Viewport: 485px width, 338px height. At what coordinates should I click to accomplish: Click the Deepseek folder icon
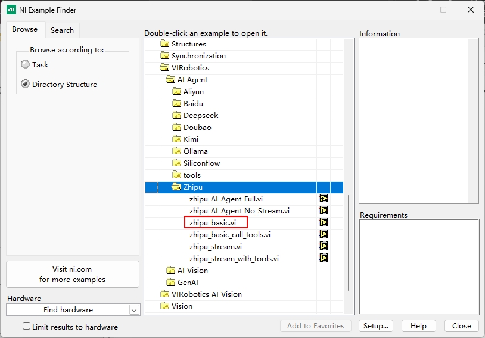(x=176, y=116)
